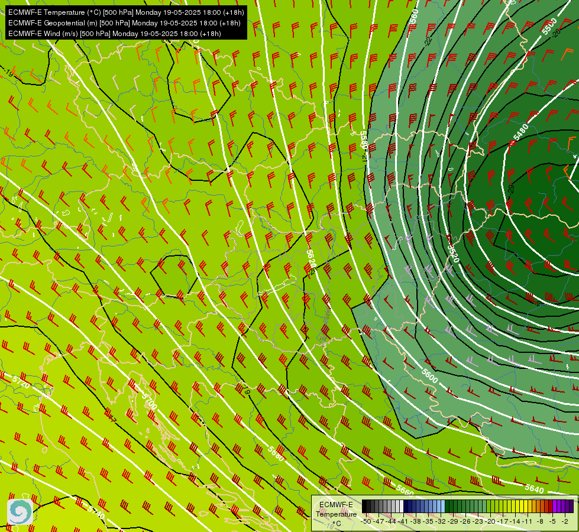Screen dimensions: 579x532
Task: Click the 5720 geopotential contour label
Action: (x=21, y=382)
